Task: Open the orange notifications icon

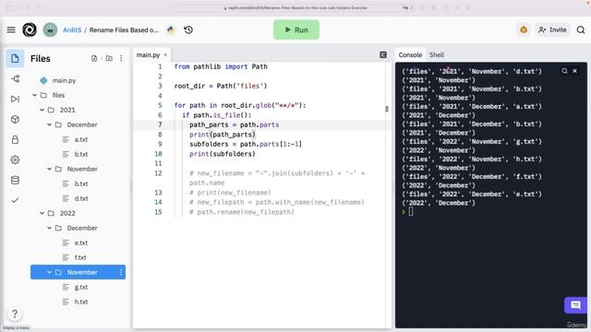Action: pos(524,30)
